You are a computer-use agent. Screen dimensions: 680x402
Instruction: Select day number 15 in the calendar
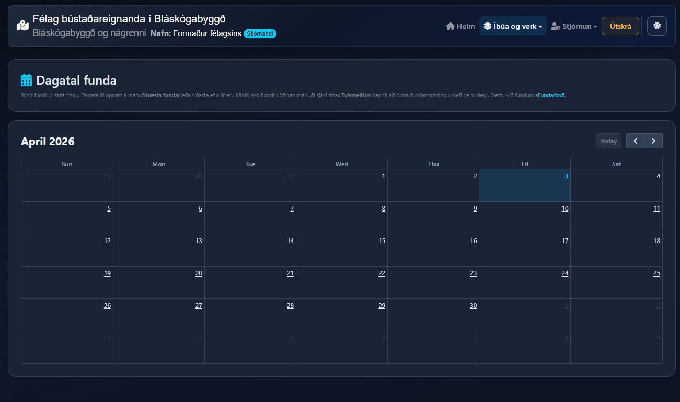tap(382, 241)
